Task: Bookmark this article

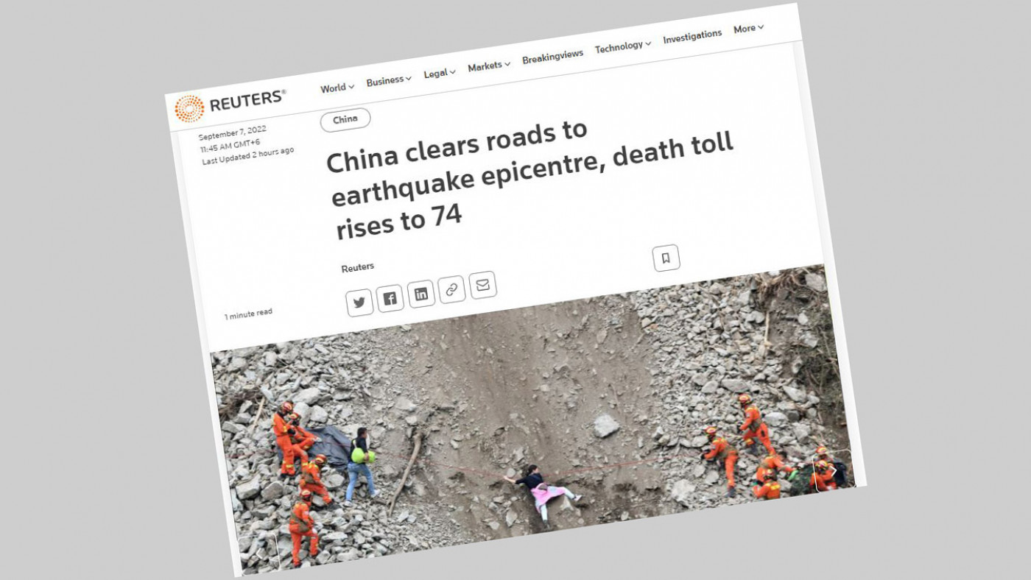Action: [x=666, y=258]
